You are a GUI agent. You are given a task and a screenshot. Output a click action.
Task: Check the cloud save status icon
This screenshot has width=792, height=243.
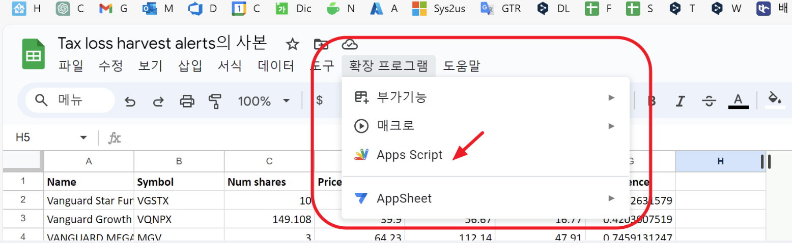point(350,44)
